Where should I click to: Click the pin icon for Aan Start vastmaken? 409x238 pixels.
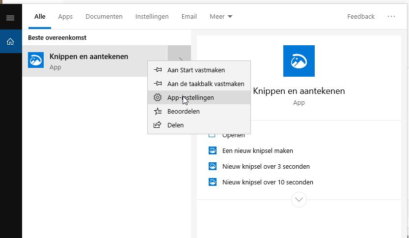158,70
